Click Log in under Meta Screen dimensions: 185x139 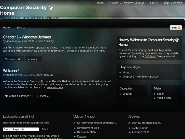(x=161, y=94)
